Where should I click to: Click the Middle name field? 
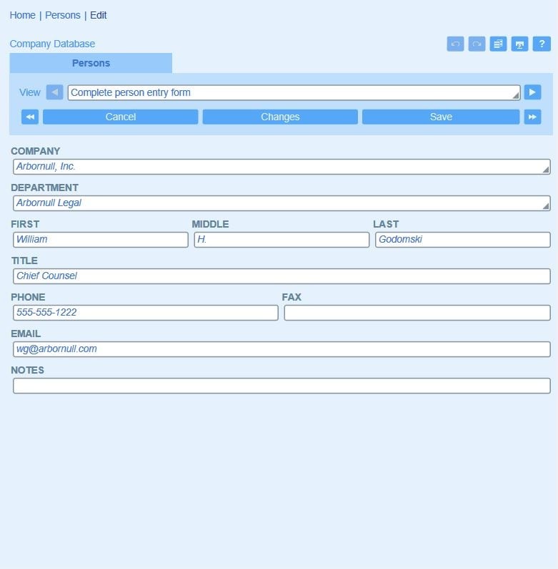click(x=282, y=240)
